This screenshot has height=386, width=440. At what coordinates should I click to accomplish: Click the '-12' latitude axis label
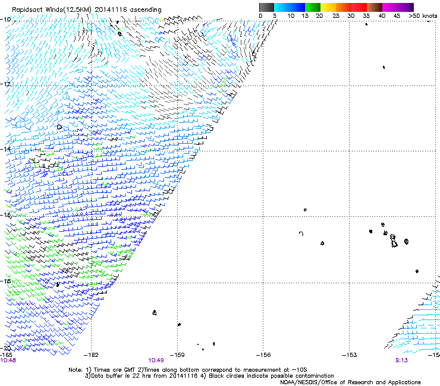point(5,84)
